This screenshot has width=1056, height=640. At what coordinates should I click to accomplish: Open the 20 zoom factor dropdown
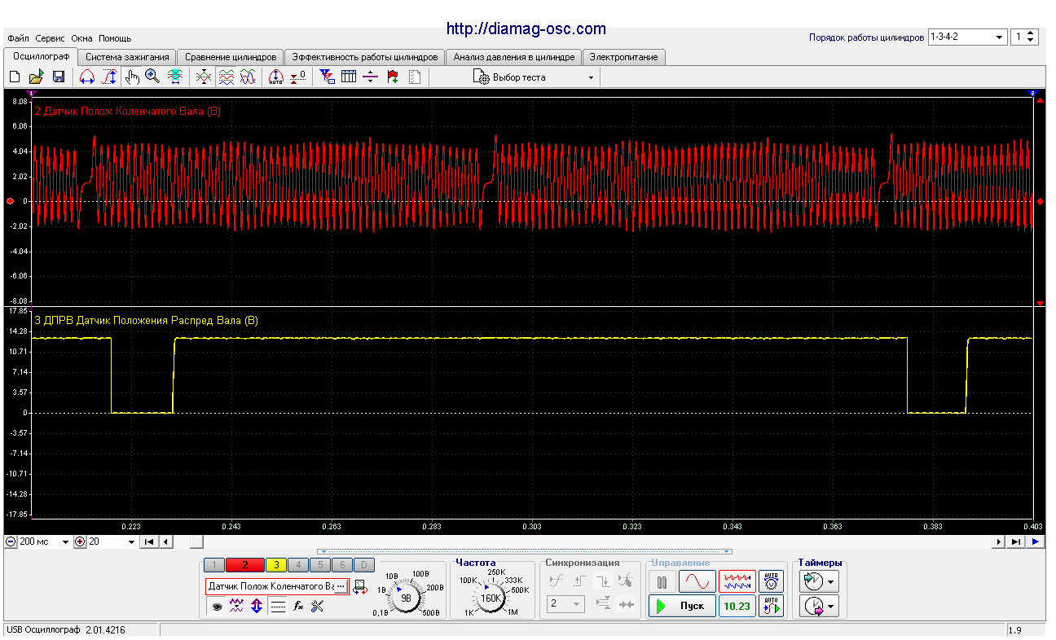tap(130, 542)
